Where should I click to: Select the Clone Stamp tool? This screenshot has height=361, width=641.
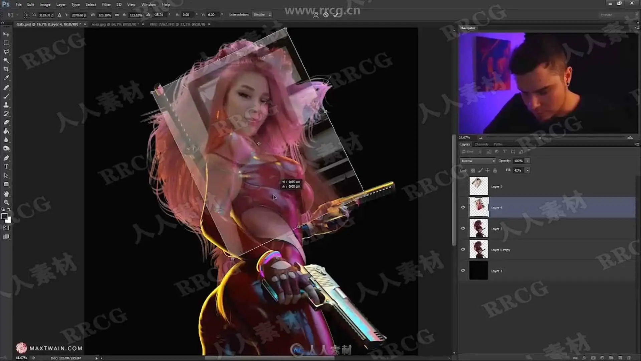point(6,105)
